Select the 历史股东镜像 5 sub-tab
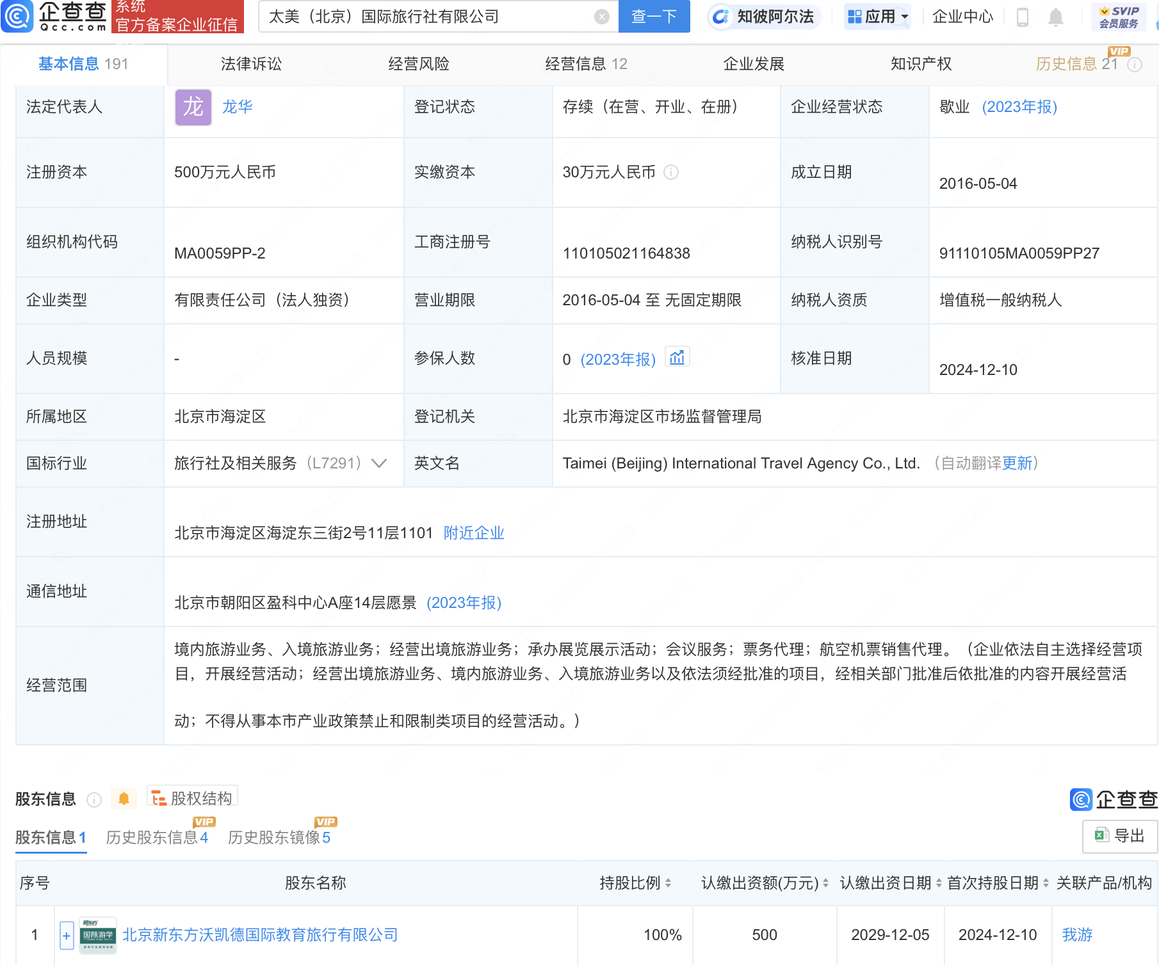1159x965 pixels. pos(279,838)
